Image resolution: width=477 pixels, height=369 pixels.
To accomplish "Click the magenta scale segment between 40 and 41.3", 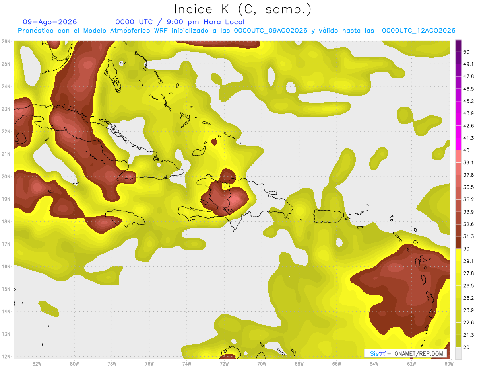I will coord(459,144).
